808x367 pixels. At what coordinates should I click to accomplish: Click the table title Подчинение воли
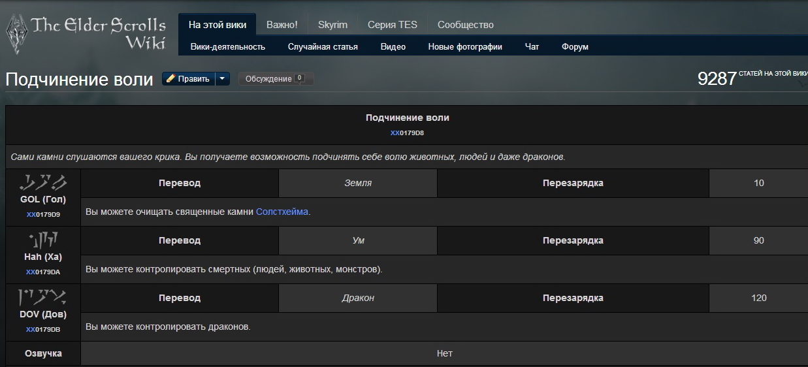point(408,118)
